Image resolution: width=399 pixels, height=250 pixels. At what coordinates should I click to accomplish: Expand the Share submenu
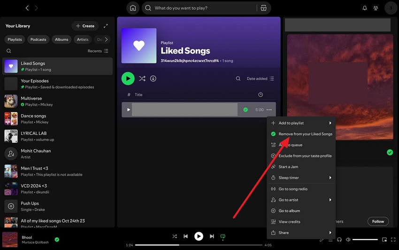301,233
